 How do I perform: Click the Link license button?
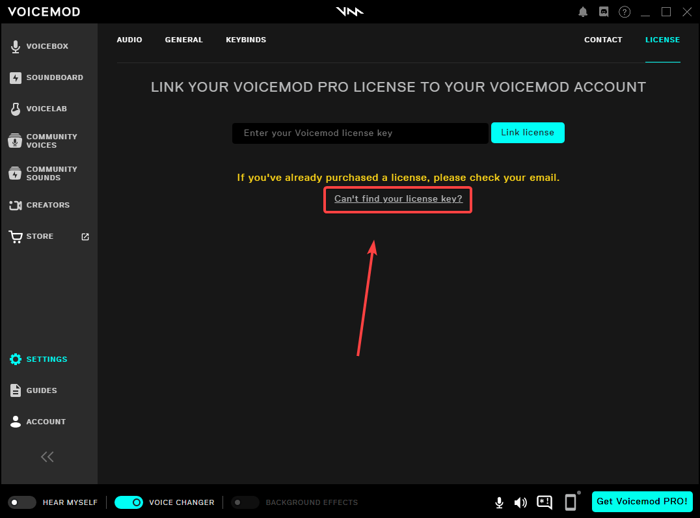tap(528, 133)
